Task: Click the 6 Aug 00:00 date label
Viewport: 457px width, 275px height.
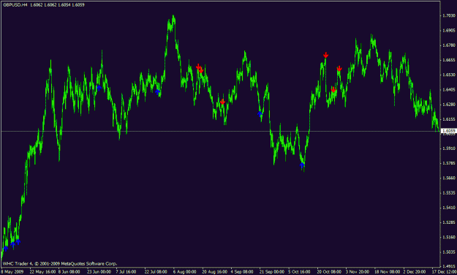Action: pos(184,272)
